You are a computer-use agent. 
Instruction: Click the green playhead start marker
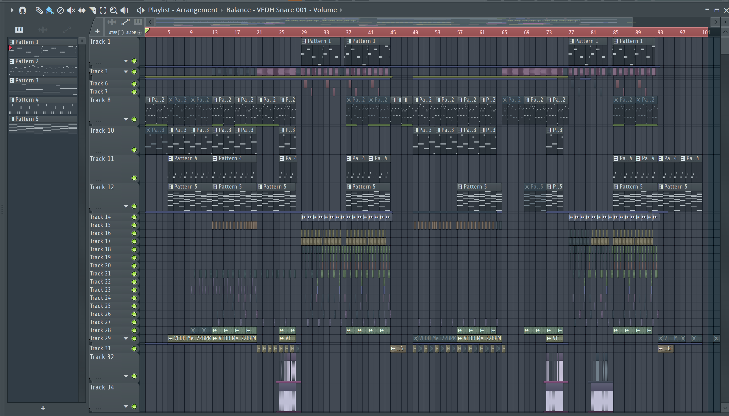147,31
